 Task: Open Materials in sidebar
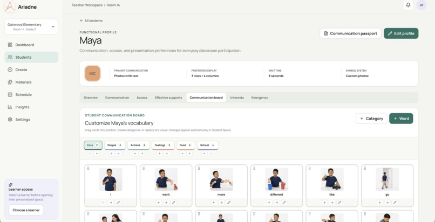[31, 82]
